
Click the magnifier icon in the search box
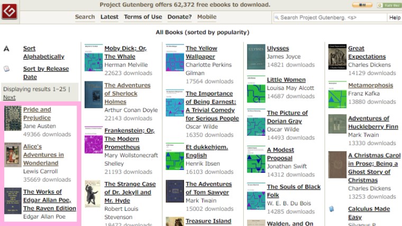277,17
